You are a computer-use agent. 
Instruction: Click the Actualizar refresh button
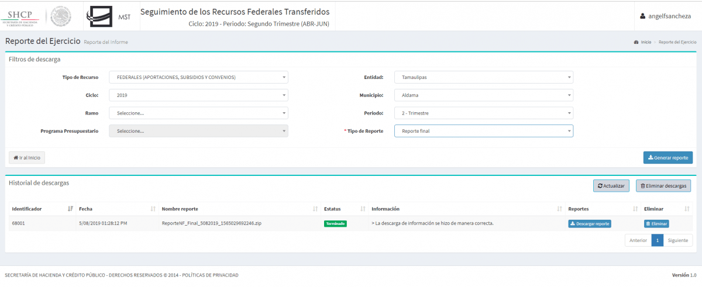[x=611, y=186]
